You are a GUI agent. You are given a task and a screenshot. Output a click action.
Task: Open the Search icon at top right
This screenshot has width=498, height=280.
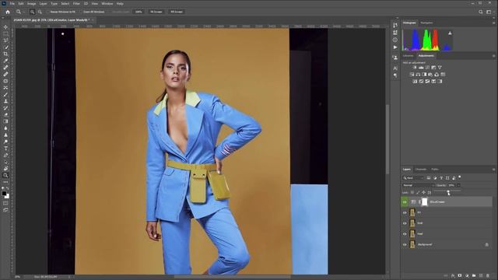point(481,12)
